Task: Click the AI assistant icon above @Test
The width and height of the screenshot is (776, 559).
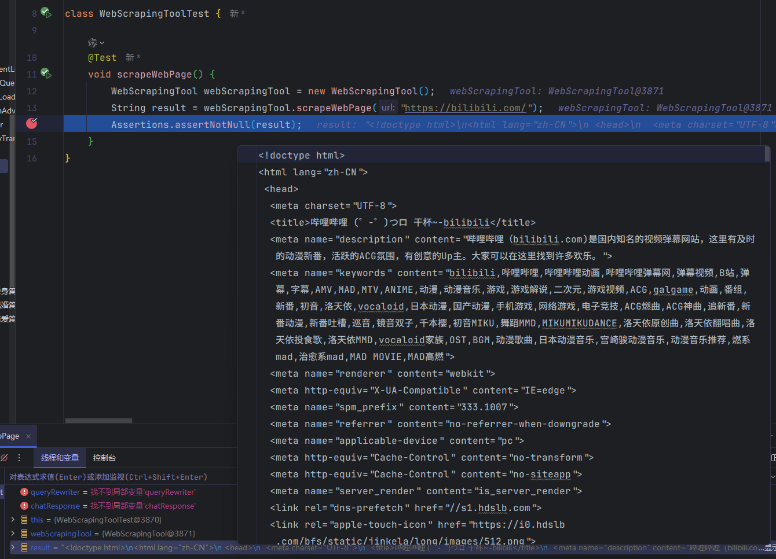Action: (x=92, y=43)
